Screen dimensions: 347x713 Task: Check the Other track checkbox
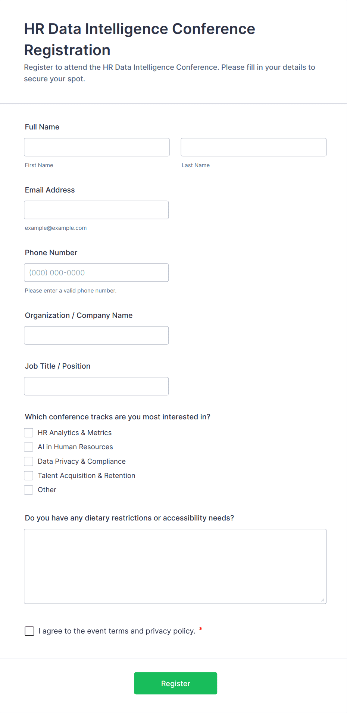pyautogui.click(x=29, y=490)
